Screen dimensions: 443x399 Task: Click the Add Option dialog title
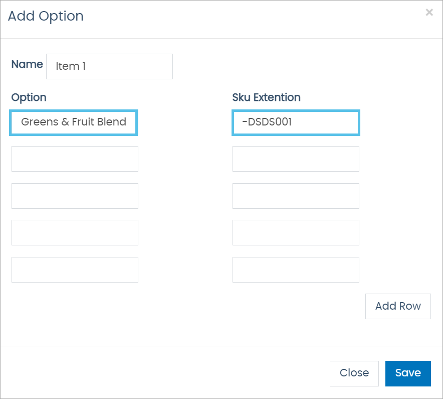[x=46, y=16]
